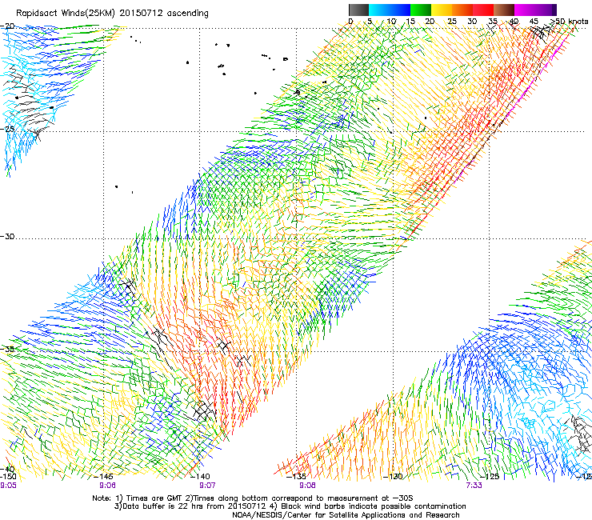Click the -150 longitude axis label
Viewport: 592px width, 520px height.
(9, 477)
